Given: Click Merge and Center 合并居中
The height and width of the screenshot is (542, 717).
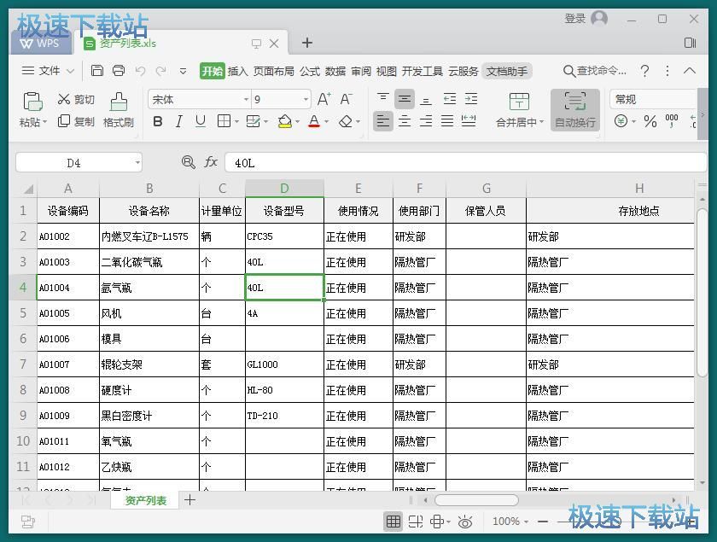Looking at the screenshot, I should pyautogui.click(x=520, y=110).
